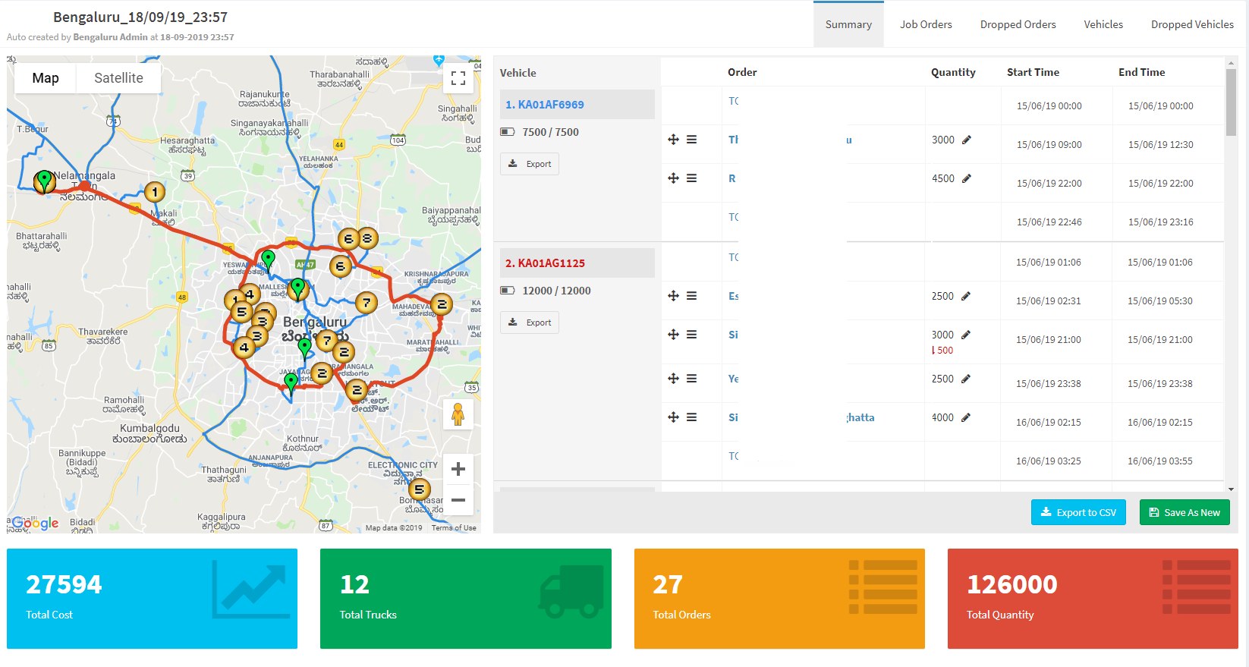Switch map to Satellite view
The height and width of the screenshot is (667, 1249).
(x=118, y=77)
